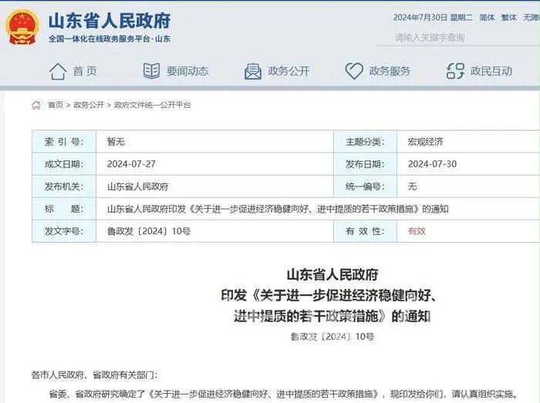Viewport: 540px width, 403px height.
Task: Click the 政务公开 envelope icon
Action: click(253, 71)
